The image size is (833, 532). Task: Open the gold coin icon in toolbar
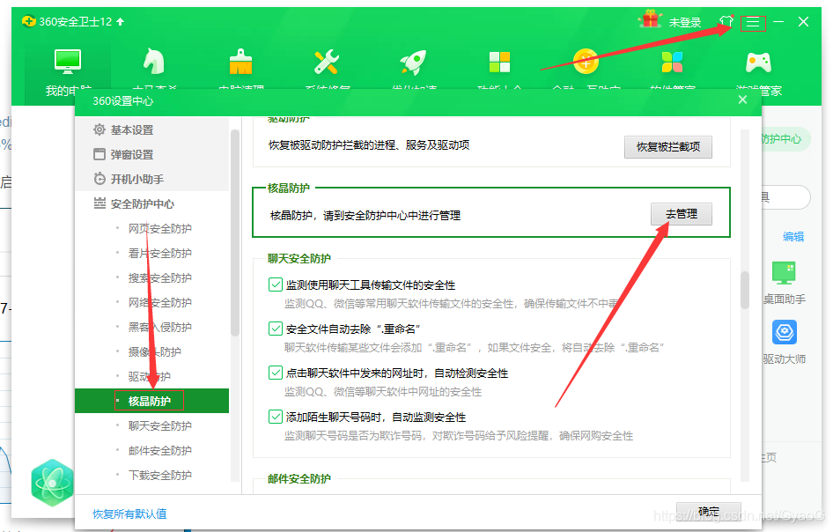[586, 62]
